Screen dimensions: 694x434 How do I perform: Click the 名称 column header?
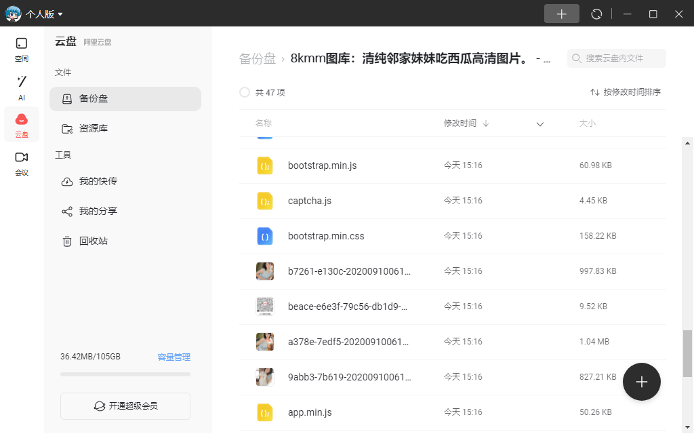(264, 123)
